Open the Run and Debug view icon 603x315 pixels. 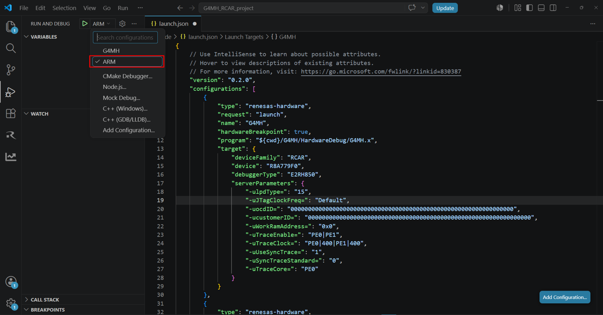click(x=11, y=92)
